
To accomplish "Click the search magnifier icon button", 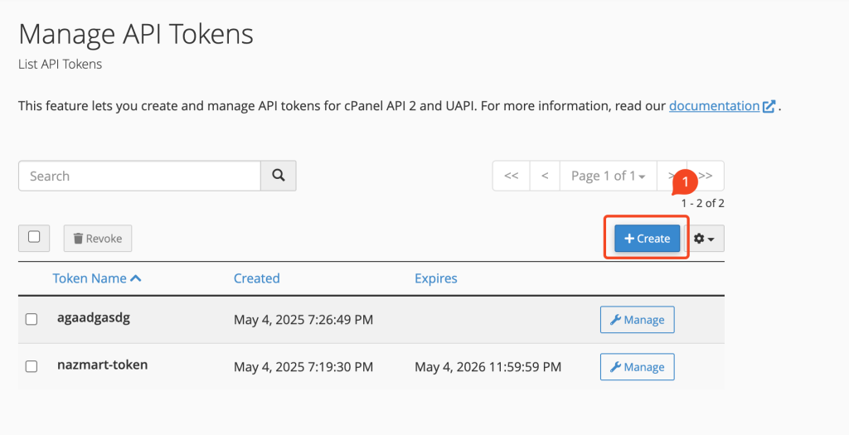I will point(279,176).
